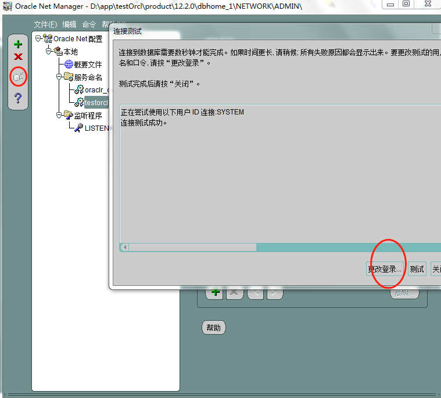Click the folder icon beside 服务命名
441x398 pixels.
pos(69,77)
